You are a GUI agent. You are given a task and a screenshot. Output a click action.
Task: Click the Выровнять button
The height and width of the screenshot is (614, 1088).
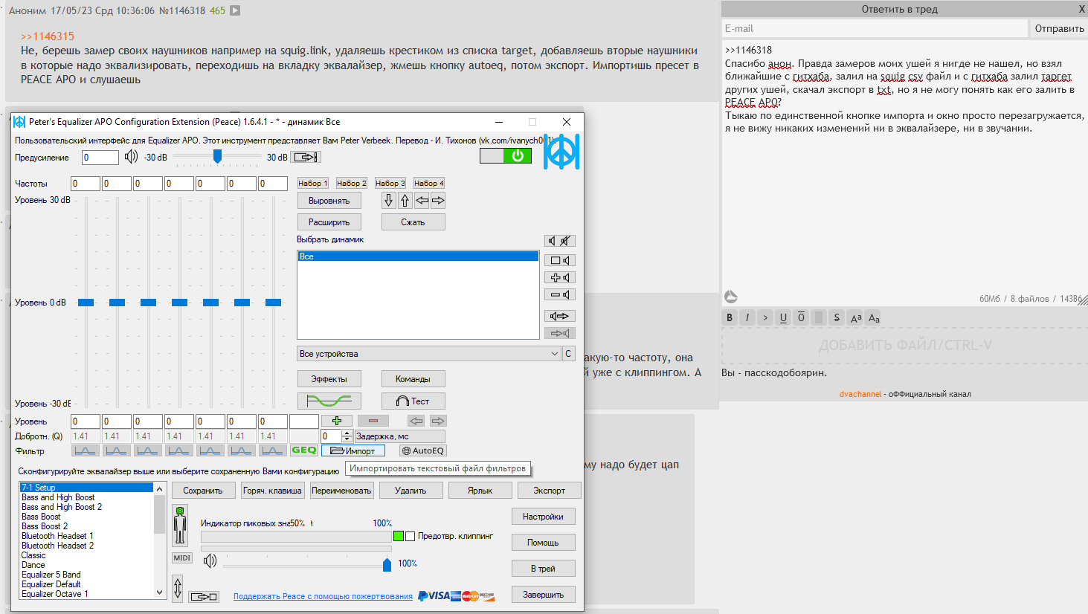(329, 201)
